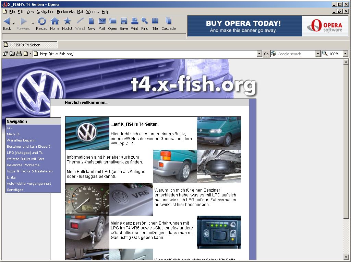
Task: Click the Opera software logo
Action: 325,26
